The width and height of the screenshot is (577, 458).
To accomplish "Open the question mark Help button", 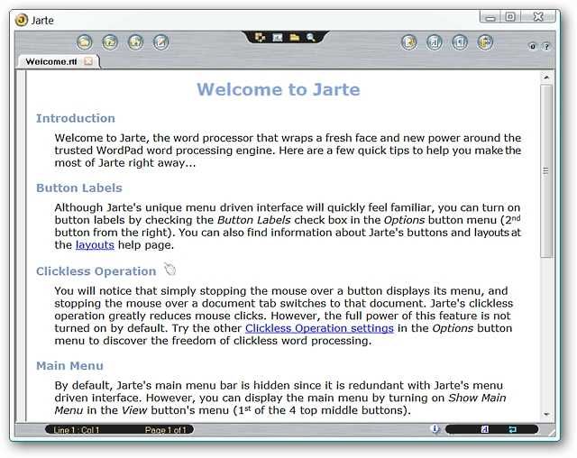I will (x=547, y=46).
